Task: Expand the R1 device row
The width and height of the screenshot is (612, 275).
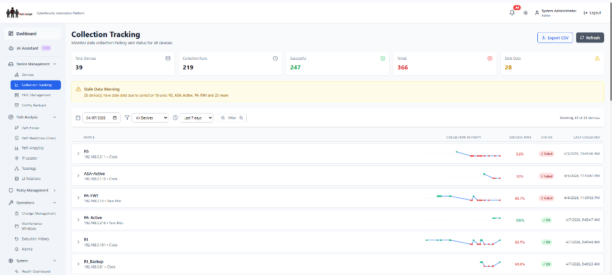Action: (78, 242)
